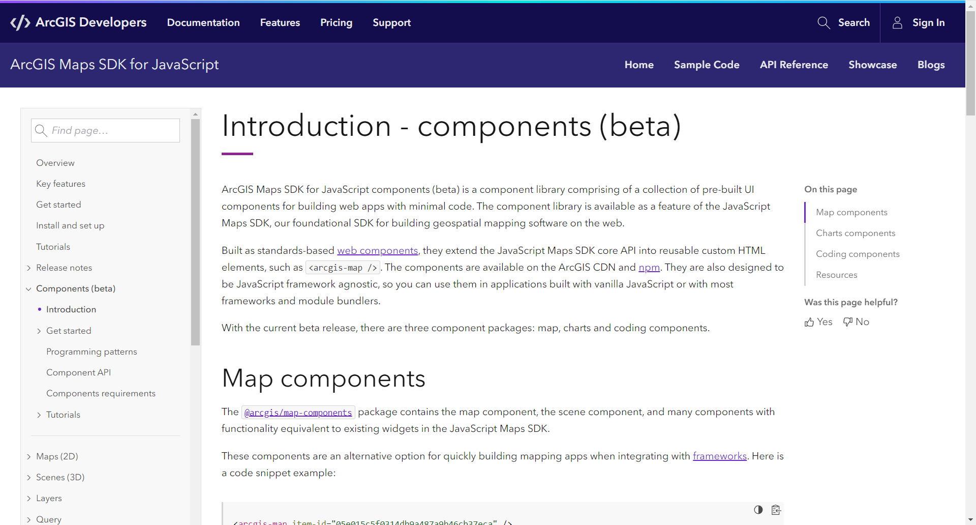
Task: Toggle code block dark mode contrast icon
Action: click(x=757, y=509)
